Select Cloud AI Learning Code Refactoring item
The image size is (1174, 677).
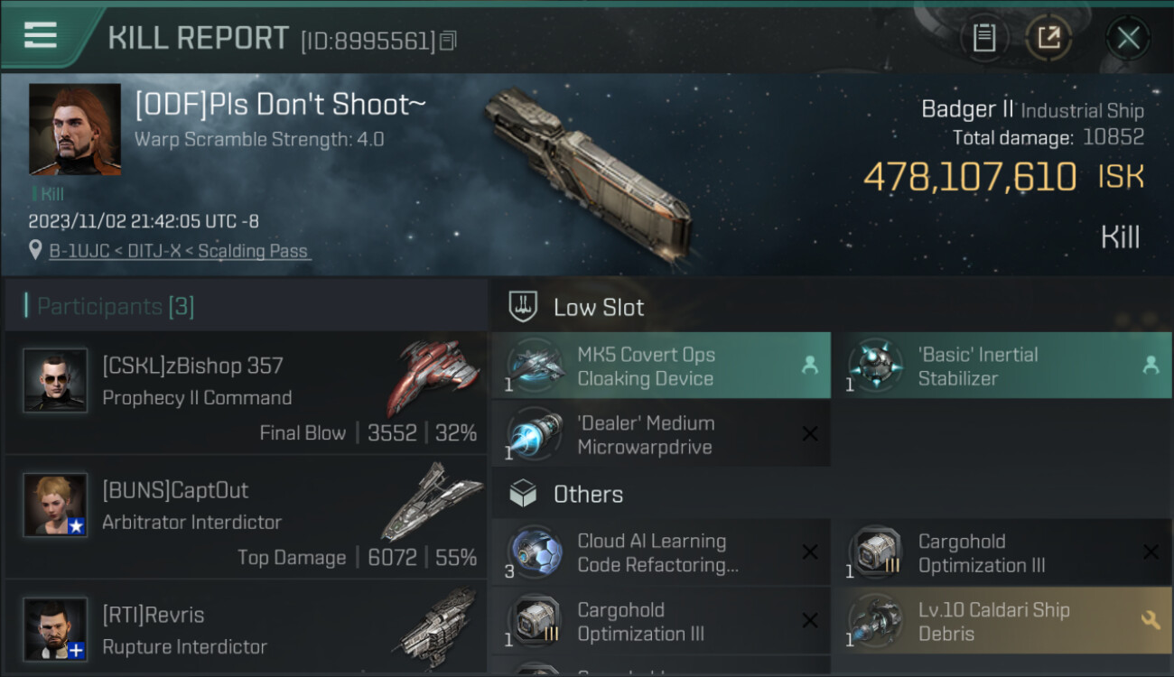click(x=661, y=552)
